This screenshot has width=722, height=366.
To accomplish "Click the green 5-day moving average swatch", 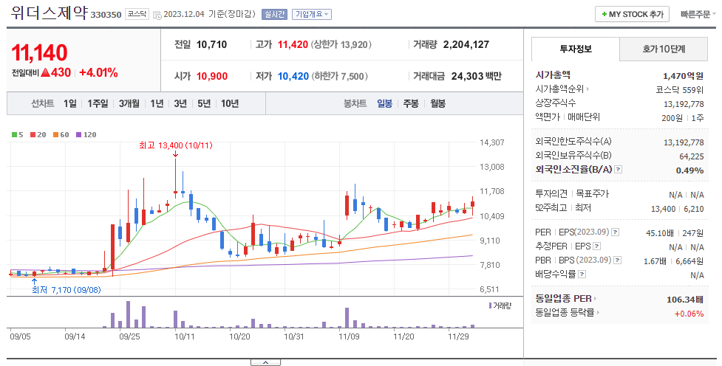I will pyautogui.click(x=14, y=135).
